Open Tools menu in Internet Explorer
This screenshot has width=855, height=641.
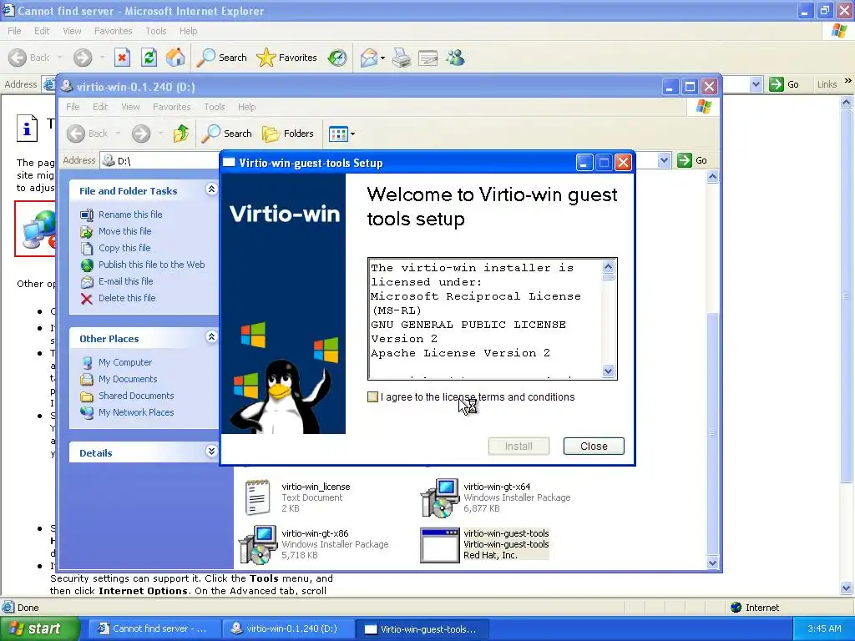click(156, 31)
